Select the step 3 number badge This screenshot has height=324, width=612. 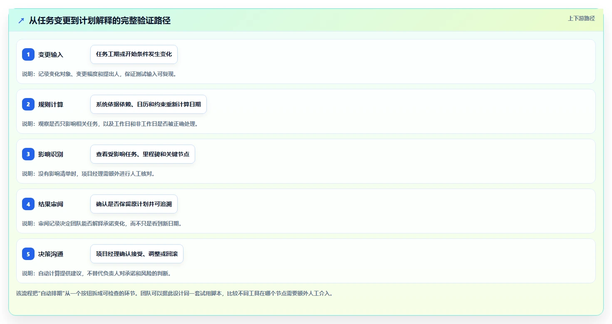pos(28,154)
